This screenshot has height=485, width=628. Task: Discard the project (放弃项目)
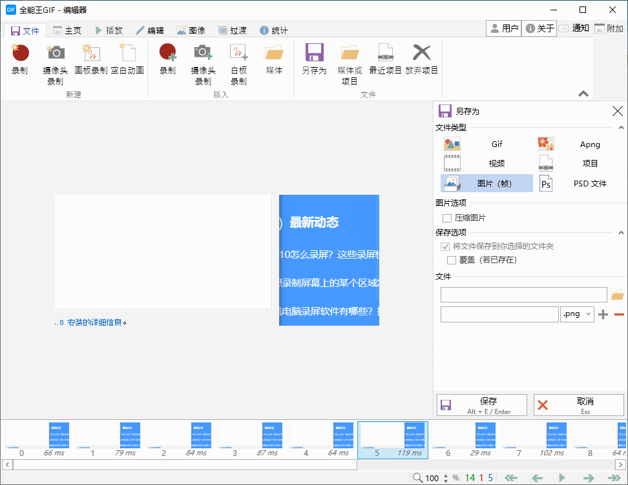421,59
